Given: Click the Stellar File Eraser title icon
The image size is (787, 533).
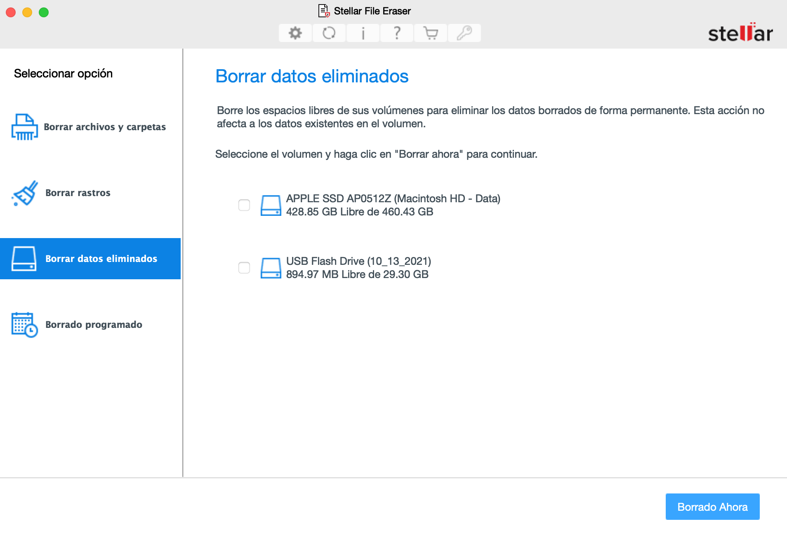Looking at the screenshot, I should click(324, 11).
